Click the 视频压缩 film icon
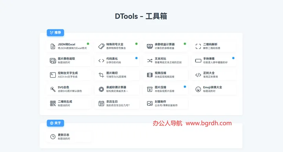283x152 pixels. pos(150,75)
